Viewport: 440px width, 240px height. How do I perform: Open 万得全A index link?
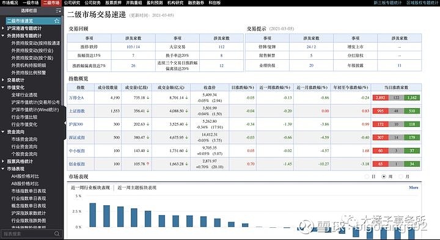point(76,98)
